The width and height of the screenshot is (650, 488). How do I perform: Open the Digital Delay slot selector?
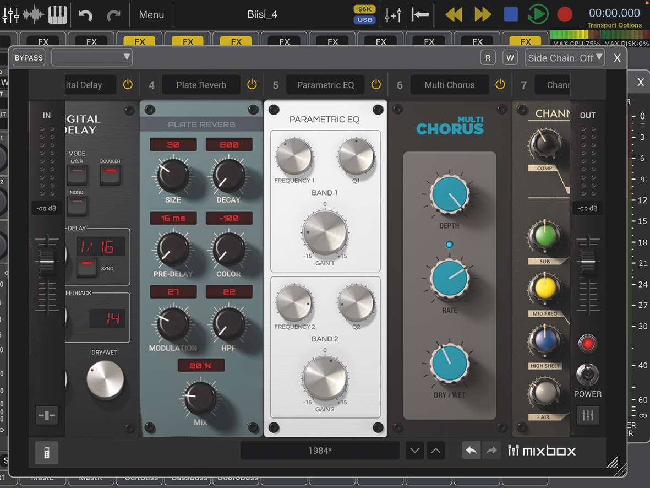tap(90, 85)
